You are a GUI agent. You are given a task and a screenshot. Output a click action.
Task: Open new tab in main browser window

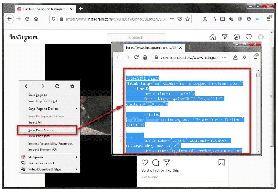[81, 9]
